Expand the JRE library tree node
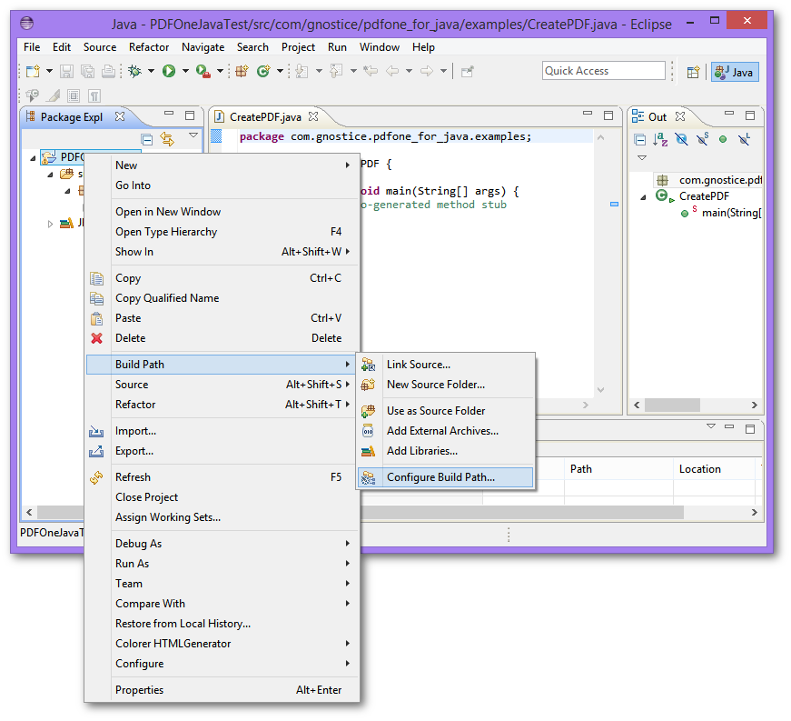791x721 pixels. coord(50,224)
